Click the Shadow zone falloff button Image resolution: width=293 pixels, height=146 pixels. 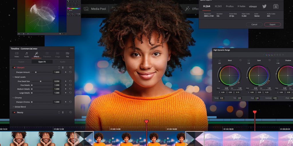[278, 60]
